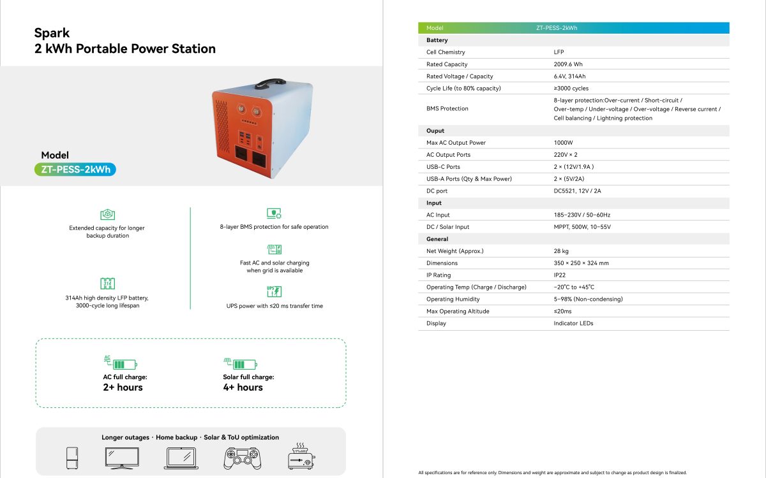Click the Spark 2 kWh Portable Power Station title
Image resolution: width=766 pixels, height=478 pixels.
(125, 41)
